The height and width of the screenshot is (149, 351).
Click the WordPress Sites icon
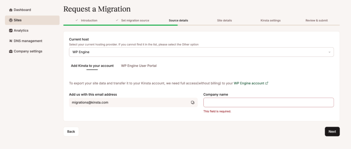tap(11, 20)
